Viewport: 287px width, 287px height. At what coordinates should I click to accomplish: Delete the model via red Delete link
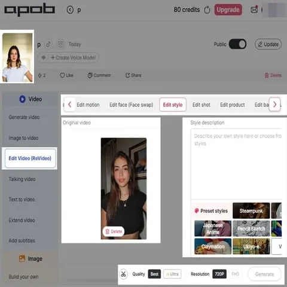coord(273,75)
